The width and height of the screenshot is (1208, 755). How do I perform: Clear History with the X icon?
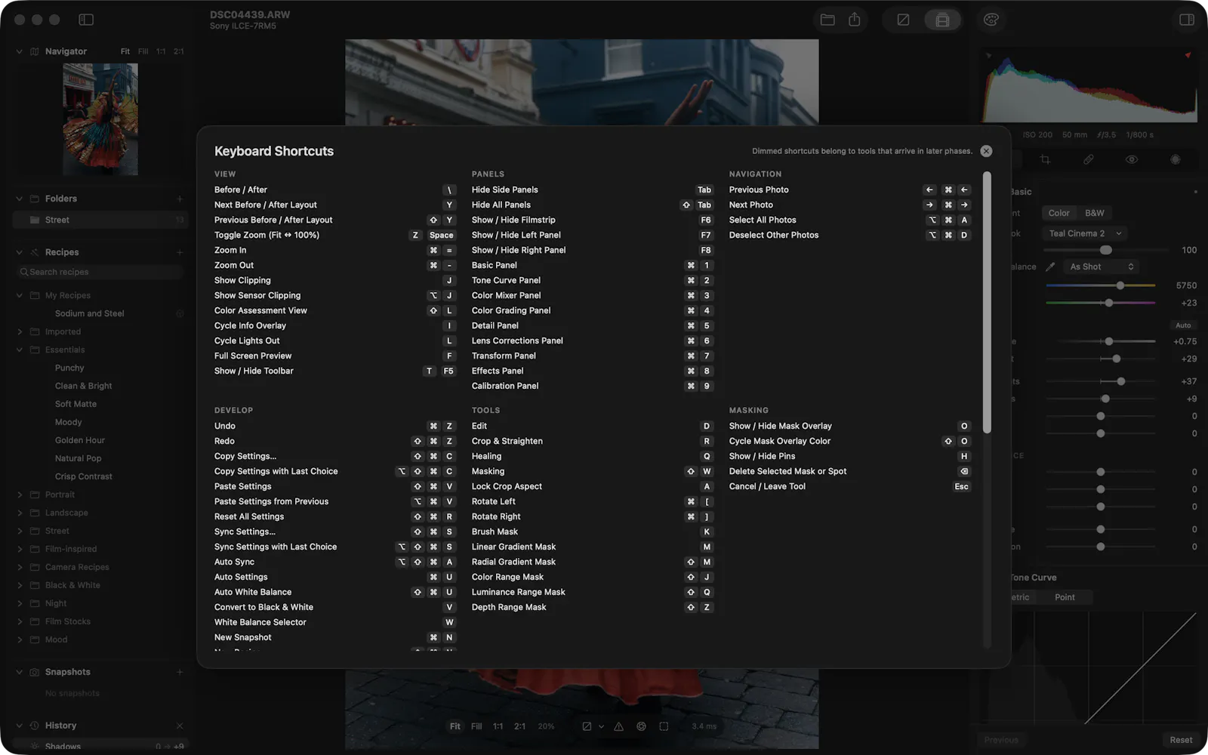[x=180, y=726]
